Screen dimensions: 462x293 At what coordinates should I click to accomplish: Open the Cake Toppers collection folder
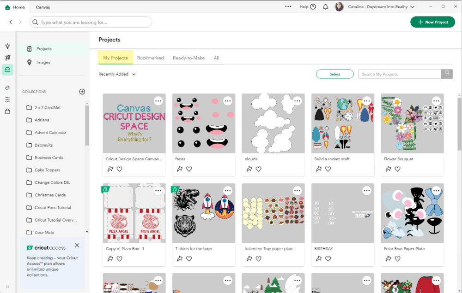[43, 170]
